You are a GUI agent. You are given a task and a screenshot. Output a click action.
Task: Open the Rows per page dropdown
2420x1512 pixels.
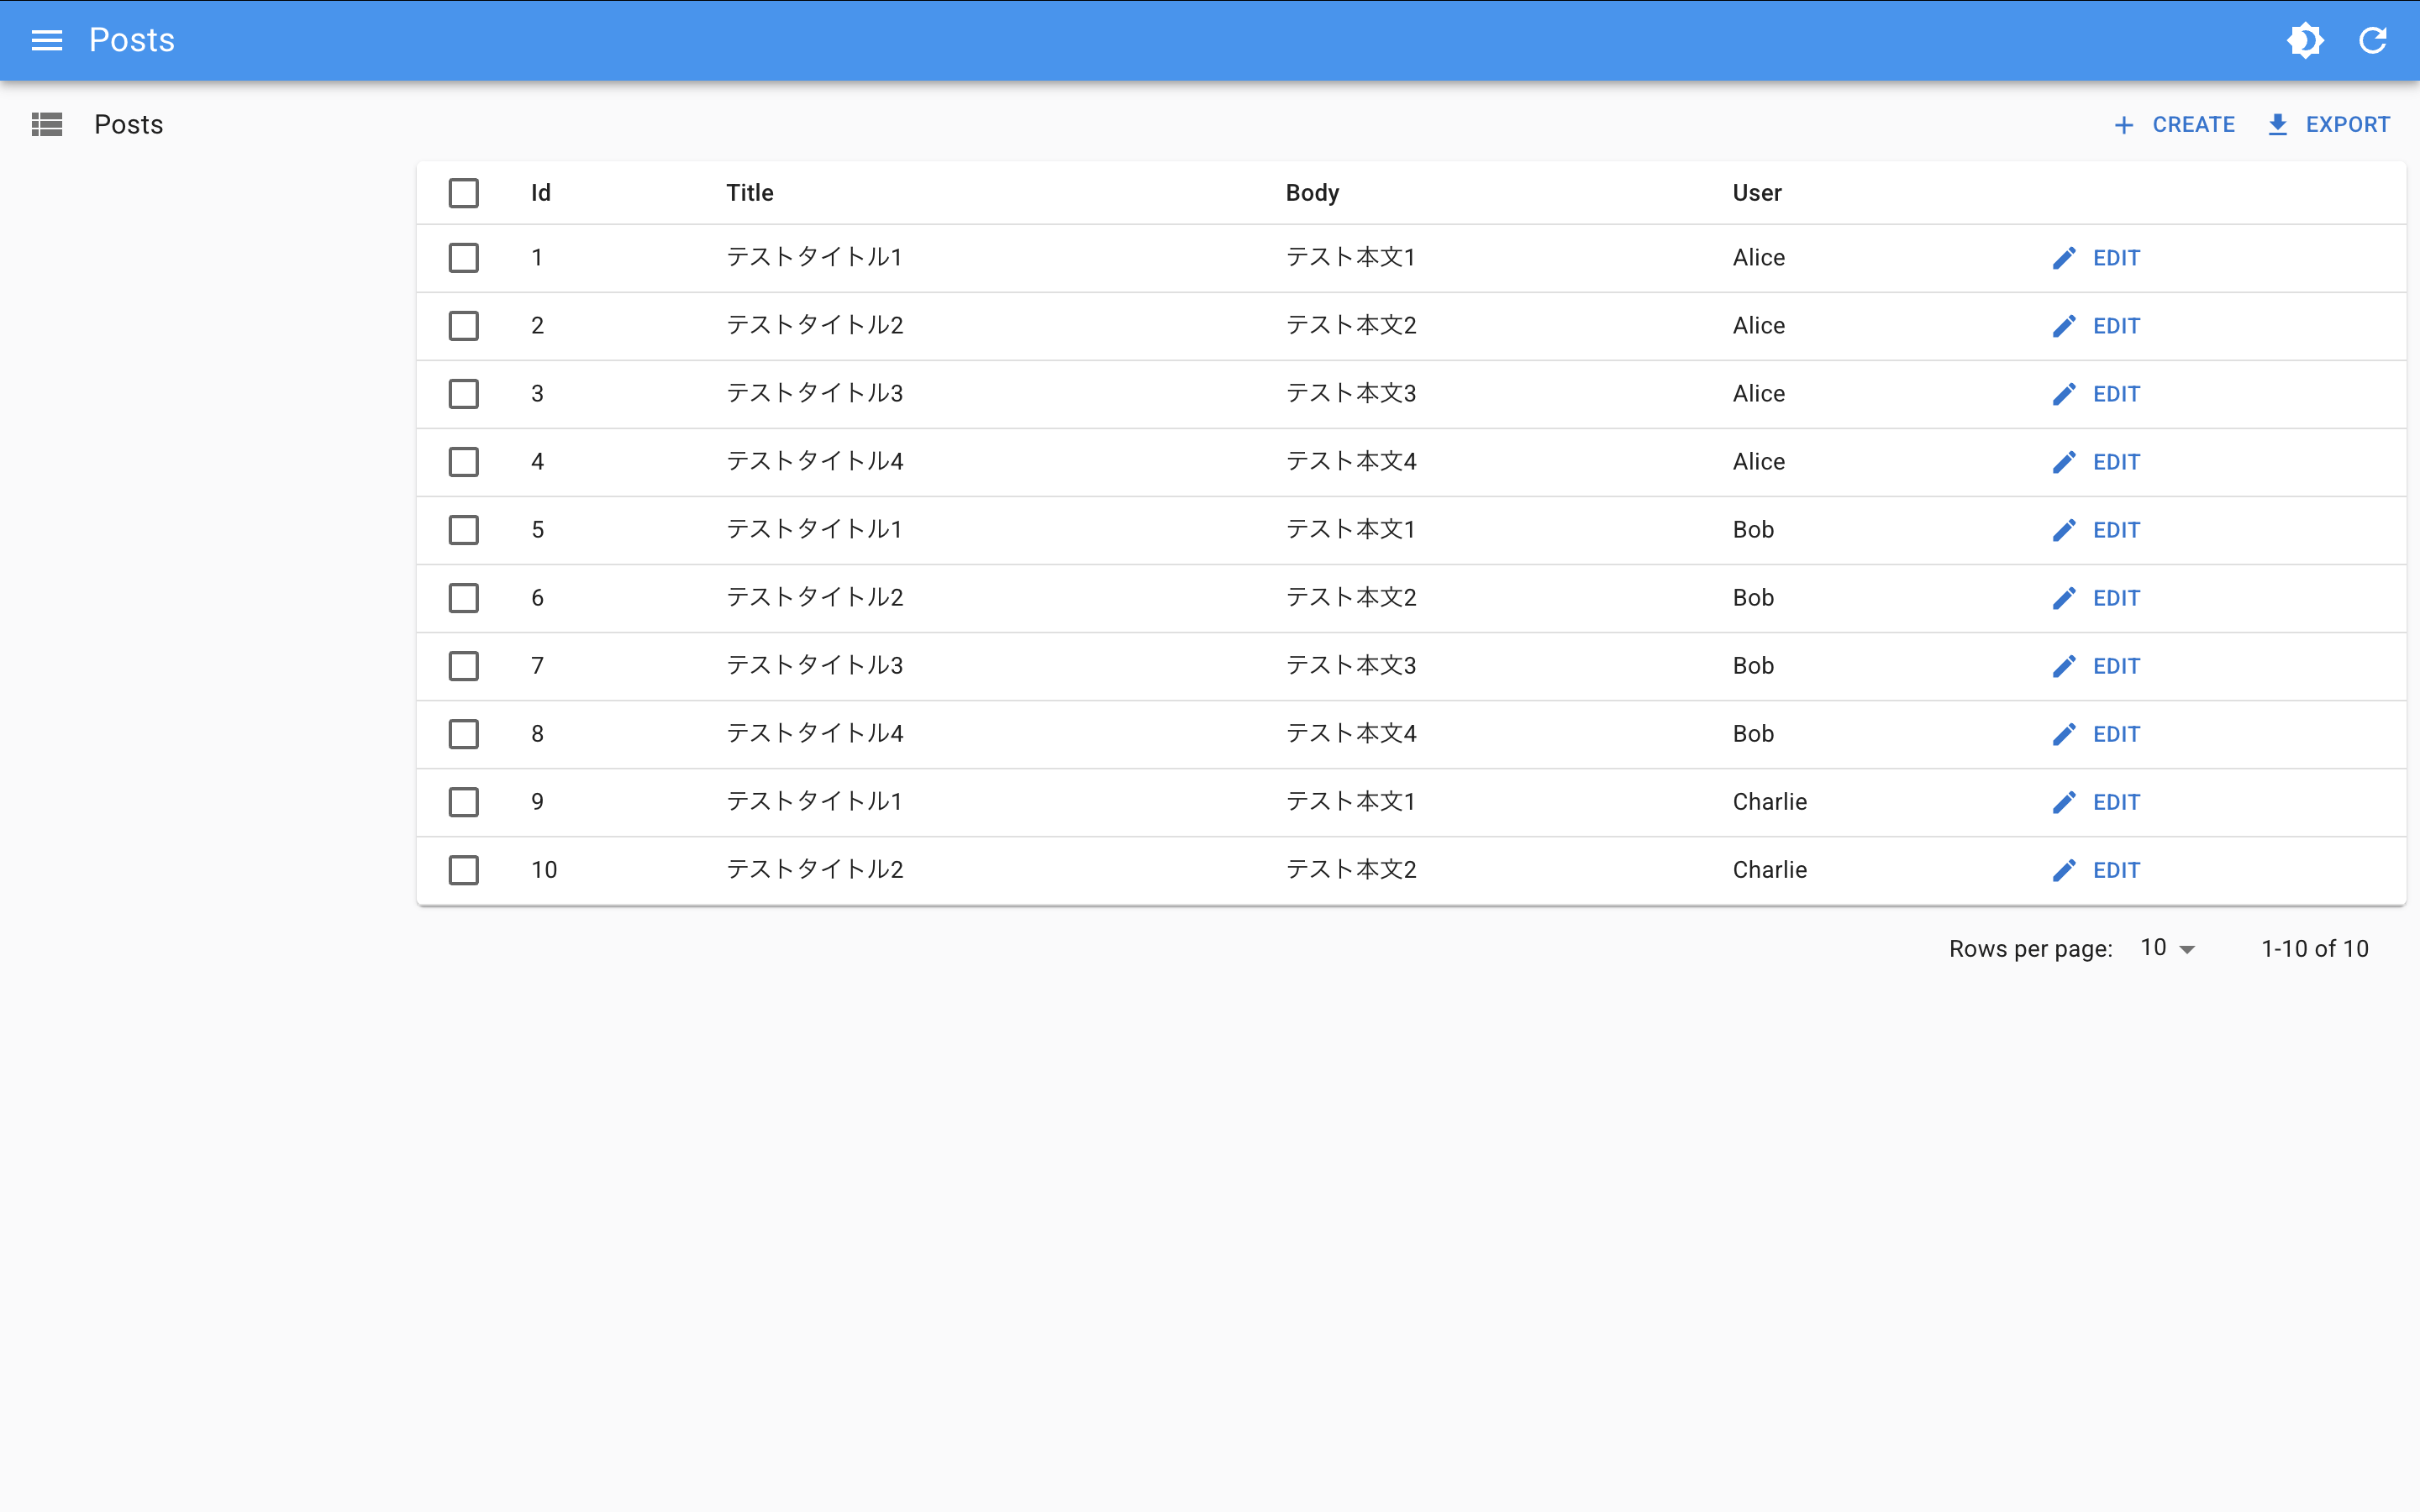tap(2166, 948)
